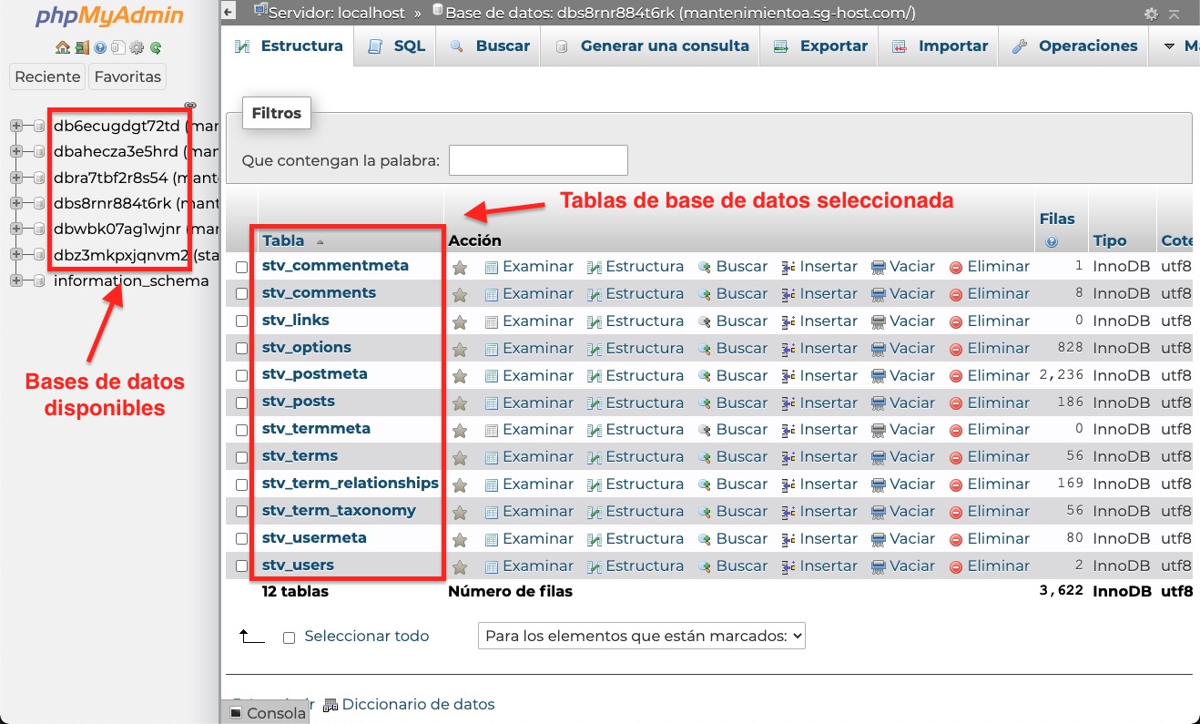Click the log out door icon
This screenshot has height=724, width=1200.
coord(81,48)
